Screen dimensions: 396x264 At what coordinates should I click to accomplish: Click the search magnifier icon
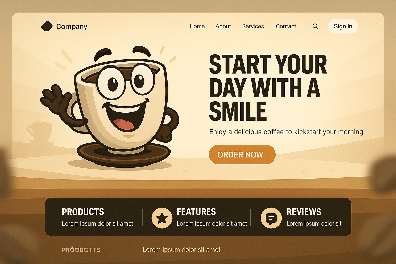315,26
